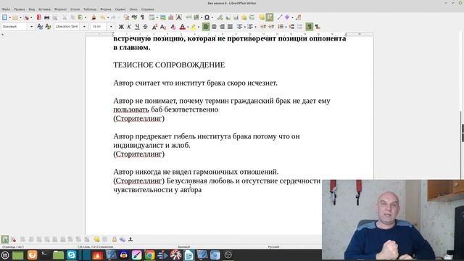Toggle subscript formatting
The height and width of the screenshot is (261, 464).
[162, 27]
